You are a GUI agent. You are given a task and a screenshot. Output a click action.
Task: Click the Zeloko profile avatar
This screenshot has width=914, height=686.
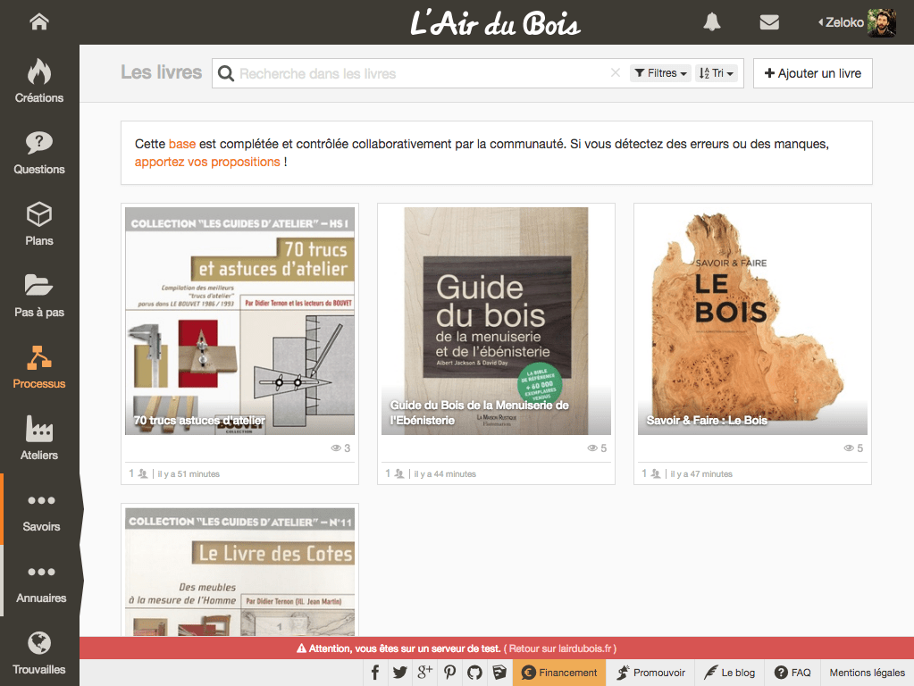point(881,22)
